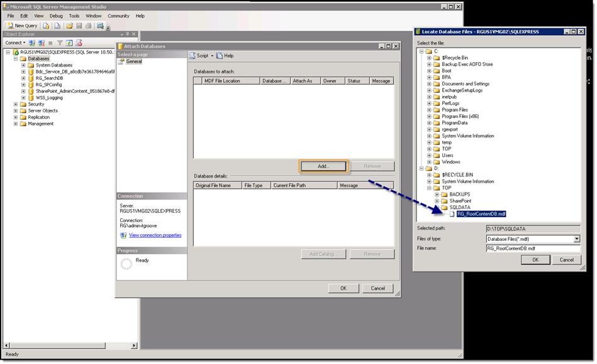Select the Replication folder in Object Explorer
597x364 pixels.
[38, 117]
